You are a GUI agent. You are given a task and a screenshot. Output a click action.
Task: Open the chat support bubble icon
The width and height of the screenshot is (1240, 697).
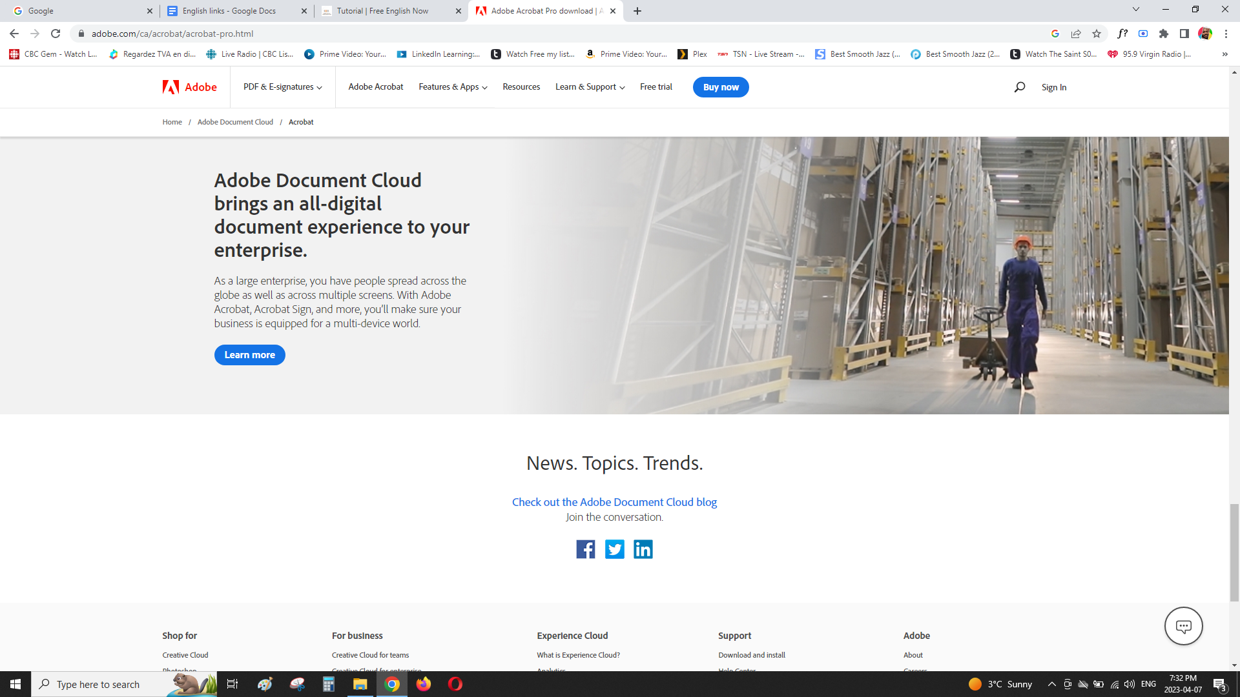click(1183, 626)
